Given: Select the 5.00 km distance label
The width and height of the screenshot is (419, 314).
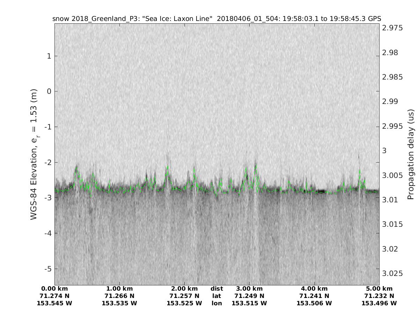Looking at the screenshot, I should [379, 289].
